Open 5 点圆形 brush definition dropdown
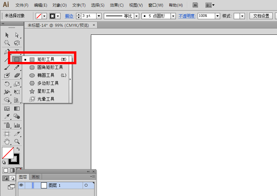277x196 pixels. tap(173, 16)
